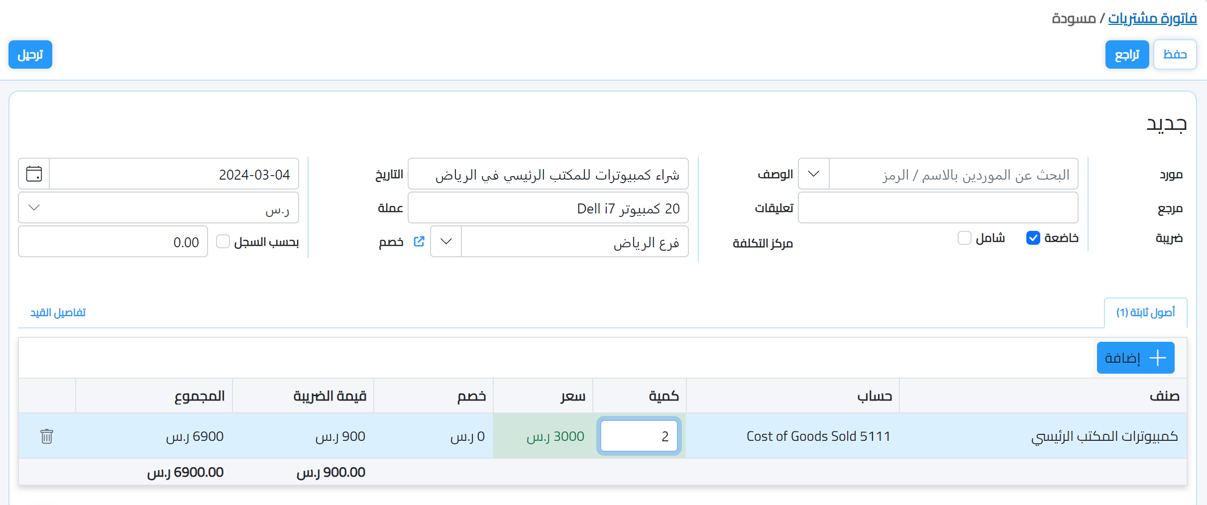Enable the شامل tax checkbox
The height and width of the screenshot is (505, 1207).
(x=964, y=238)
